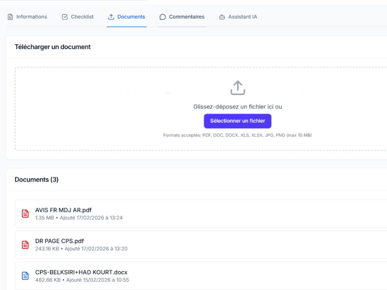387x290 pixels.
Task: Open the Commentaires tab
Action: [182, 17]
